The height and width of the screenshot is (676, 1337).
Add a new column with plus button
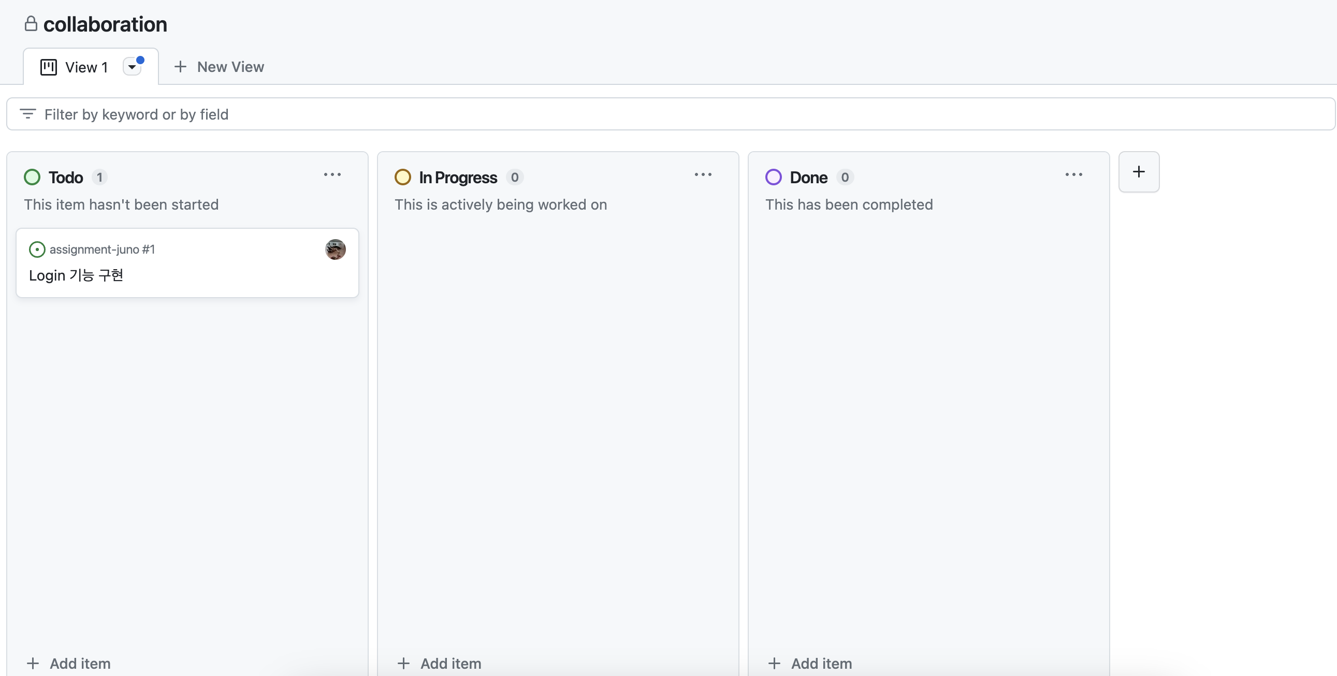(1138, 172)
